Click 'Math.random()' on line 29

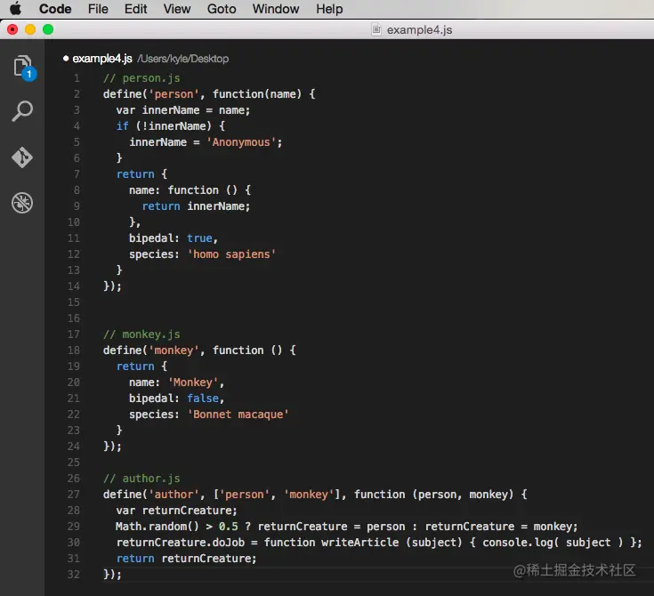(x=157, y=527)
